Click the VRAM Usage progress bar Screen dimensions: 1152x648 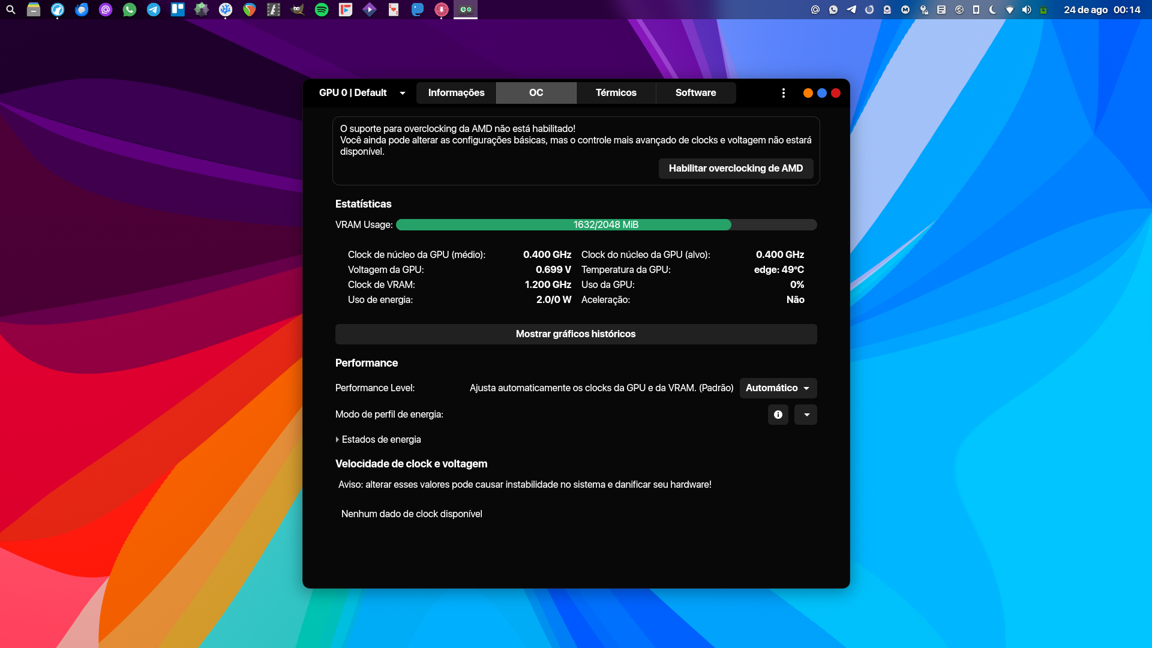coord(606,225)
